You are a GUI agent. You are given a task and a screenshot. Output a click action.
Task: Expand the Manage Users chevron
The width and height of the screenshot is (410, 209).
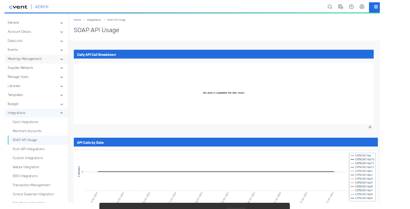pos(62,77)
